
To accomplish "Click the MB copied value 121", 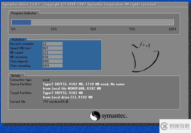I will click(53, 53).
